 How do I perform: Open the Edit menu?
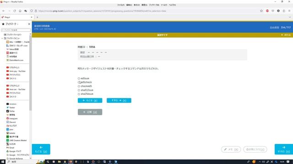129,5
